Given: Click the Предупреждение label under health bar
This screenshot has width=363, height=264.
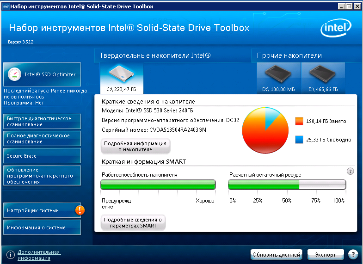Looking at the screenshot, I should pyautogui.click(x=117, y=203).
